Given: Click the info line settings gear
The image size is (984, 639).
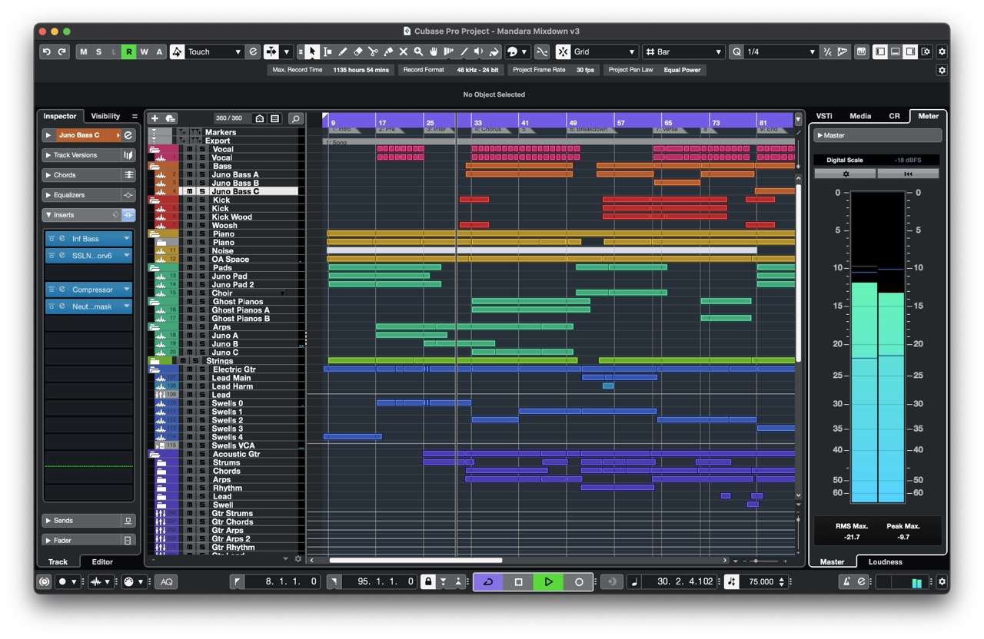Looking at the screenshot, I should coord(942,70).
